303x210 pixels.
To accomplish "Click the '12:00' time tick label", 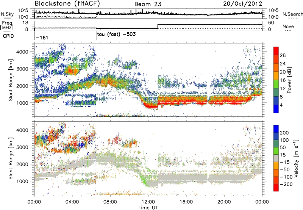I will pos(148,202).
